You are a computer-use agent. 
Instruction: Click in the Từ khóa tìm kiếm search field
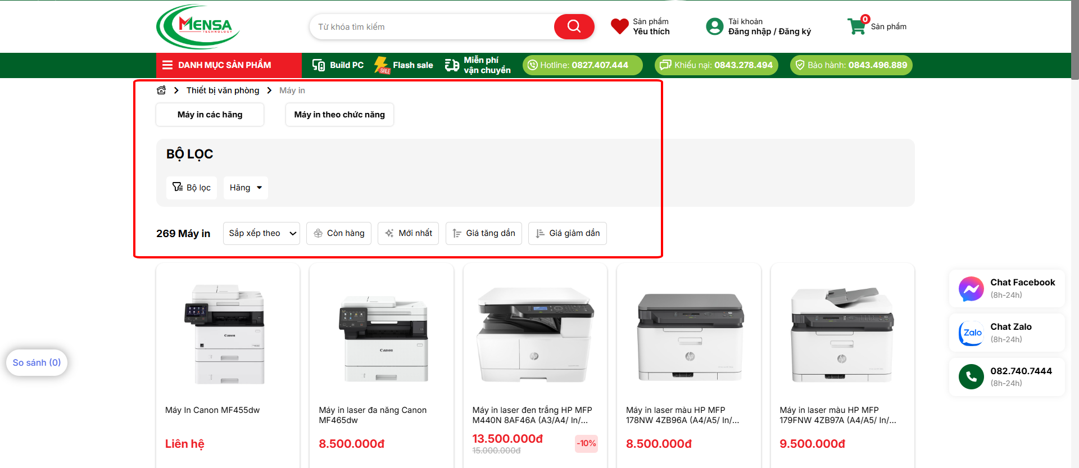[432, 27]
